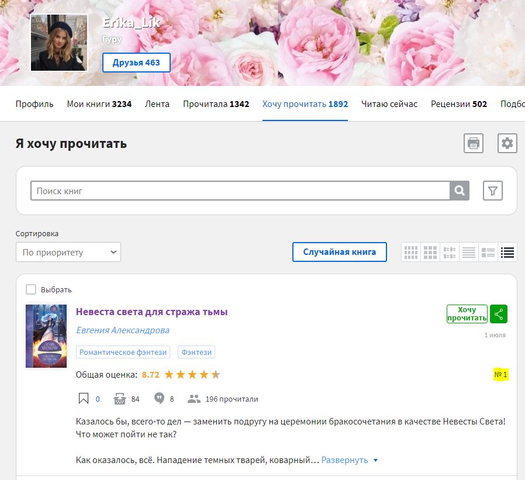Open the book cover thumbnail

tap(46, 336)
